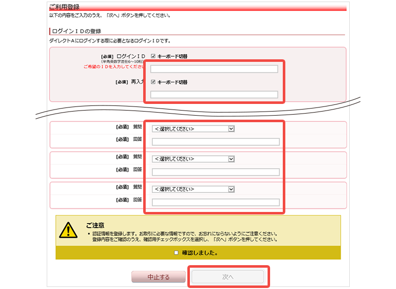Open the first security question dropdown
The image size is (396, 289).
193,129
